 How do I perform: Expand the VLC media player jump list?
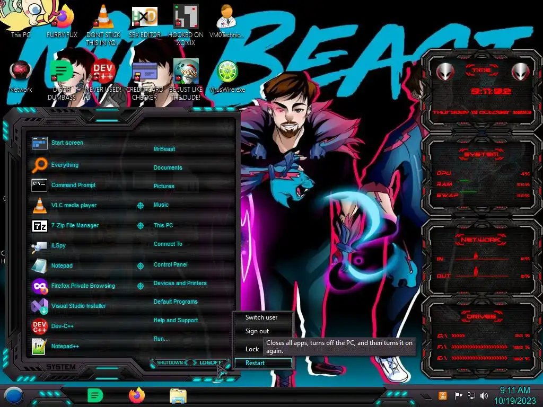tap(140, 206)
